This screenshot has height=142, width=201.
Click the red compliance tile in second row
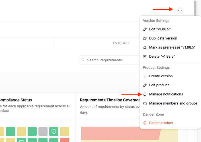coord(65,140)
